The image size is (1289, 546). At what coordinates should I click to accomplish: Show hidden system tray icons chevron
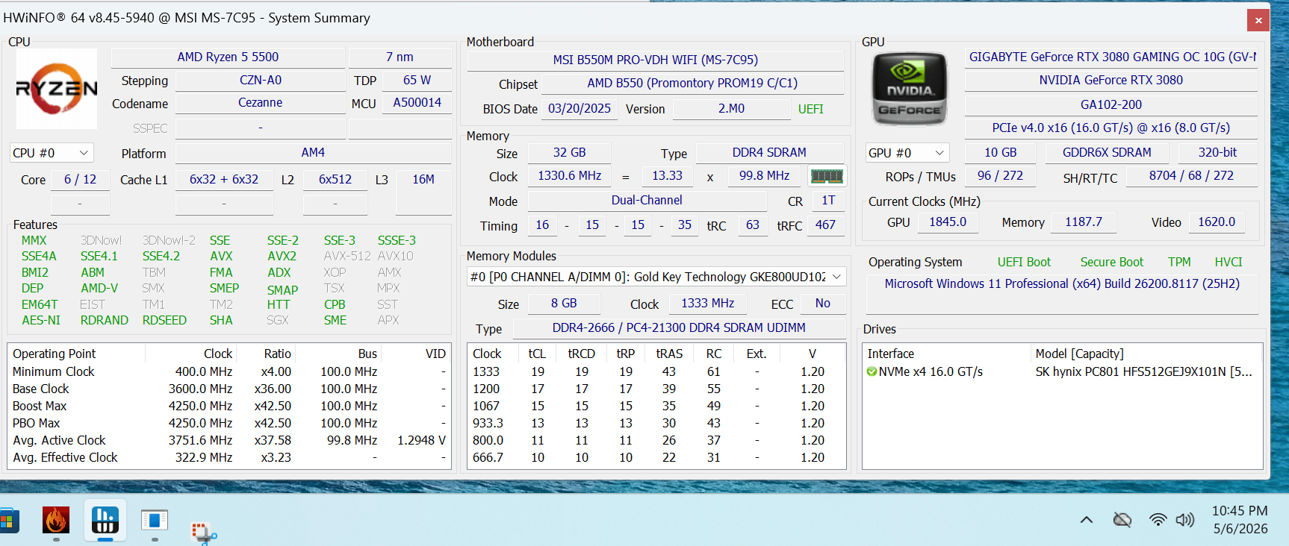pyautogui.click(x=1087, y=520)
